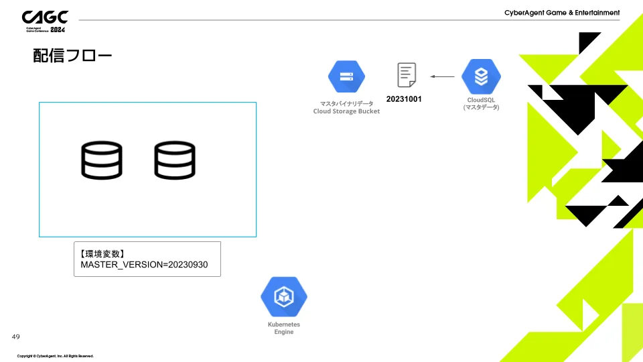Select the copyright notice in the footer

56,356
